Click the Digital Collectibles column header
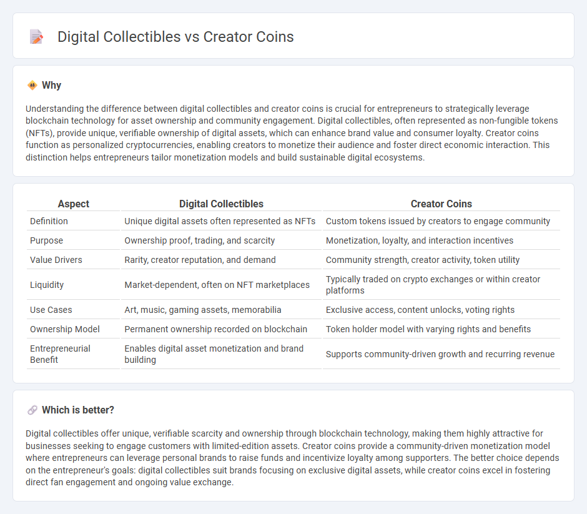The image size is (587, 514). tap(221, 204)
